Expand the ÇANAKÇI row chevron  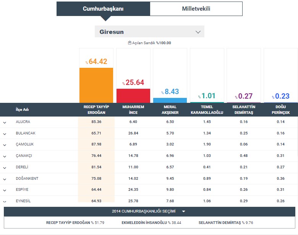[5, 157]
